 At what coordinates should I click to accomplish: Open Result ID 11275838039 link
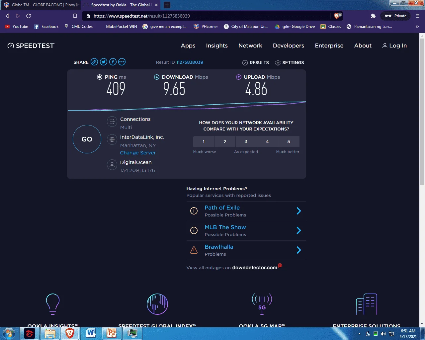coord(190,62)
